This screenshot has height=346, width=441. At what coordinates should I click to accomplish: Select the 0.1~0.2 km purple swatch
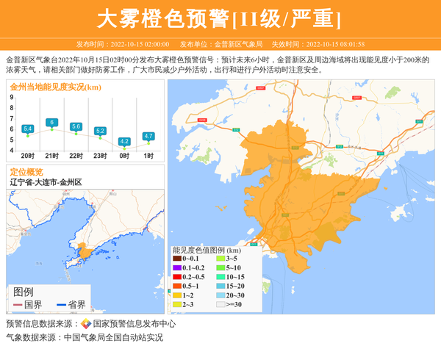[x=177, y=267]
